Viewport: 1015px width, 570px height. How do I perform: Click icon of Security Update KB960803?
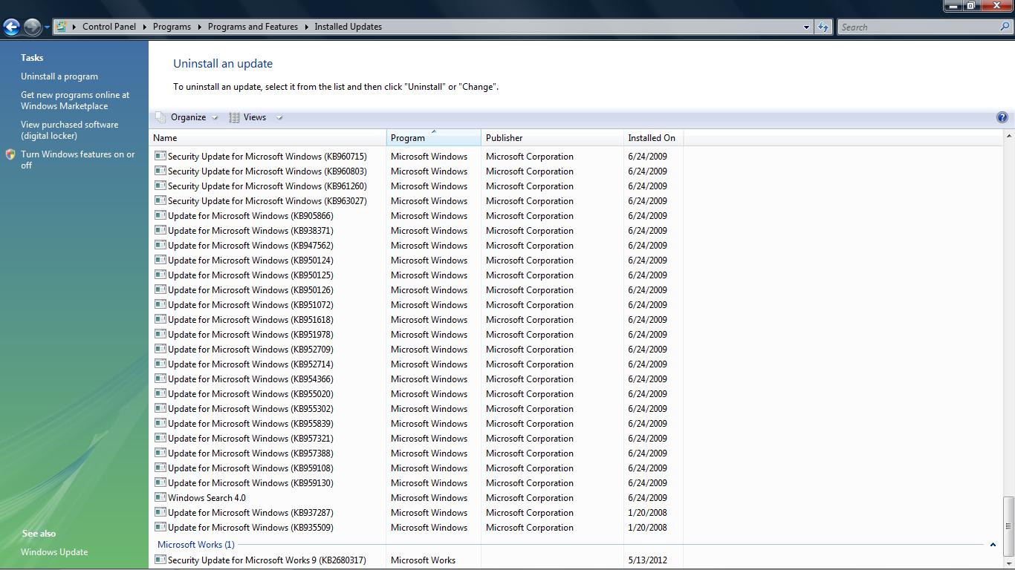(x=160, y=171)
